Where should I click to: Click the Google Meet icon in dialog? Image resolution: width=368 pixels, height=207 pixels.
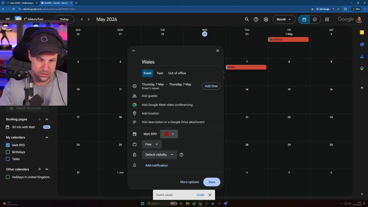(x=134, y=105)
